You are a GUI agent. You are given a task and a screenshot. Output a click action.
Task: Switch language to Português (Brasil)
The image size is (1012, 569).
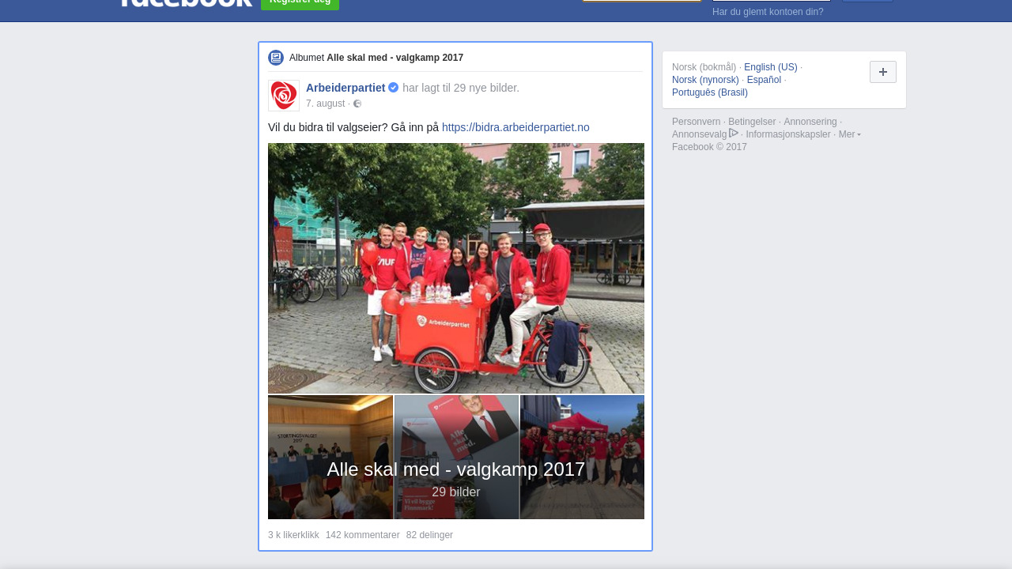[710, 92]
